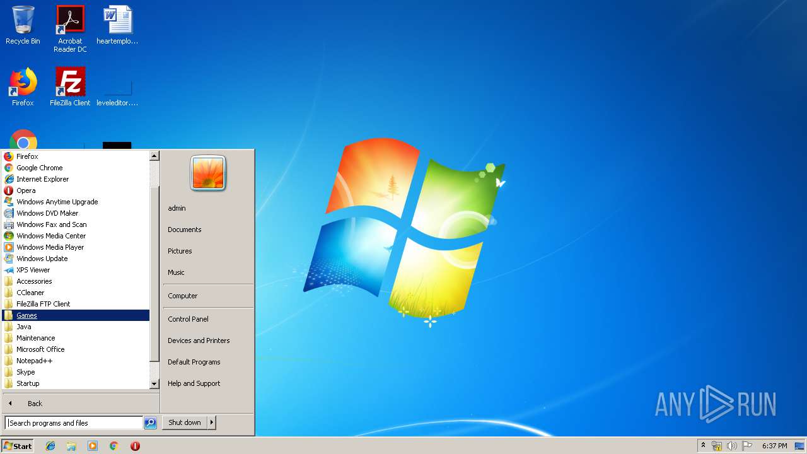Expand the Notepad++ folder

pos(76,361)
